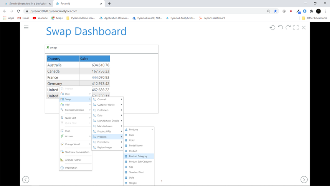Image resolution: width=330 pixels, height=186 pixels.
Task: Open Member Selection submenu
Action: [x=76, y=110]
